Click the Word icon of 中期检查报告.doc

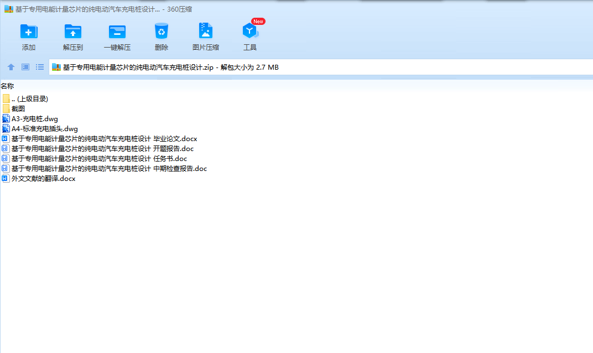pyautogui.click(x=6, y=168)
